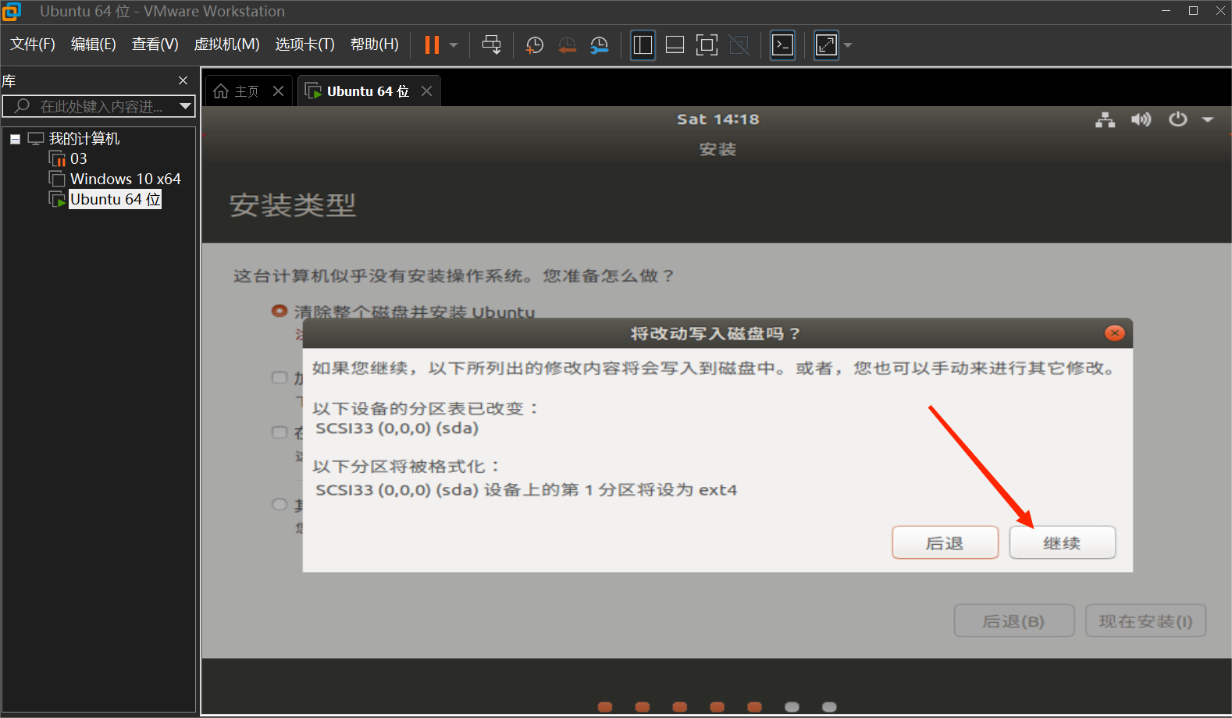Close the Ubuntu 64 位 tab
Screen dimensions: 1232x718
tap(426, 91)
